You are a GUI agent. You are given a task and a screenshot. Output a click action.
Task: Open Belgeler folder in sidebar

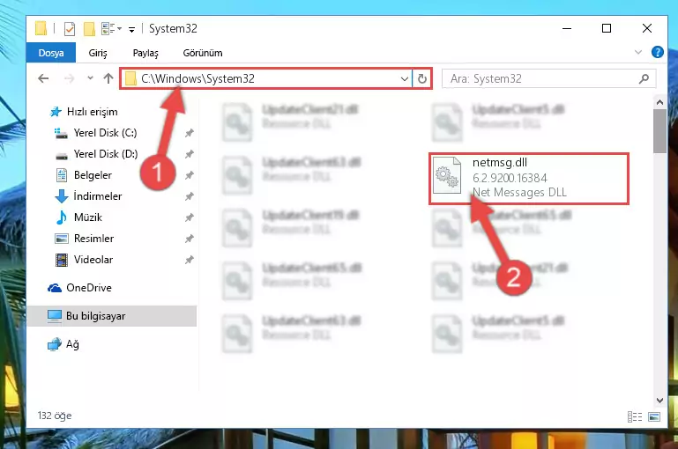93,175
